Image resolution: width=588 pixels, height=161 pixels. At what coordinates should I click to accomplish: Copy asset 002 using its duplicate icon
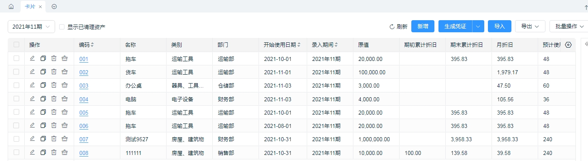[x=43, y=72]
